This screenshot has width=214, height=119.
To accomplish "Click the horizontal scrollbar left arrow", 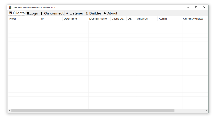I will 10,110.
